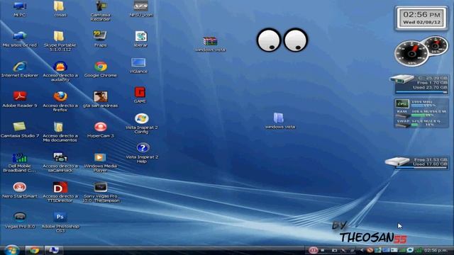The image size is (454, 255).
Task: Open the Acceso directo a audacity shortcut
Action: click(60, 72)
